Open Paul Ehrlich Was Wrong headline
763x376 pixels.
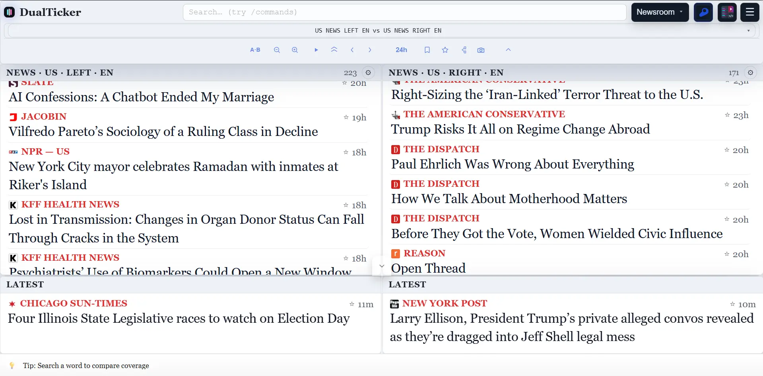(513, 164)
